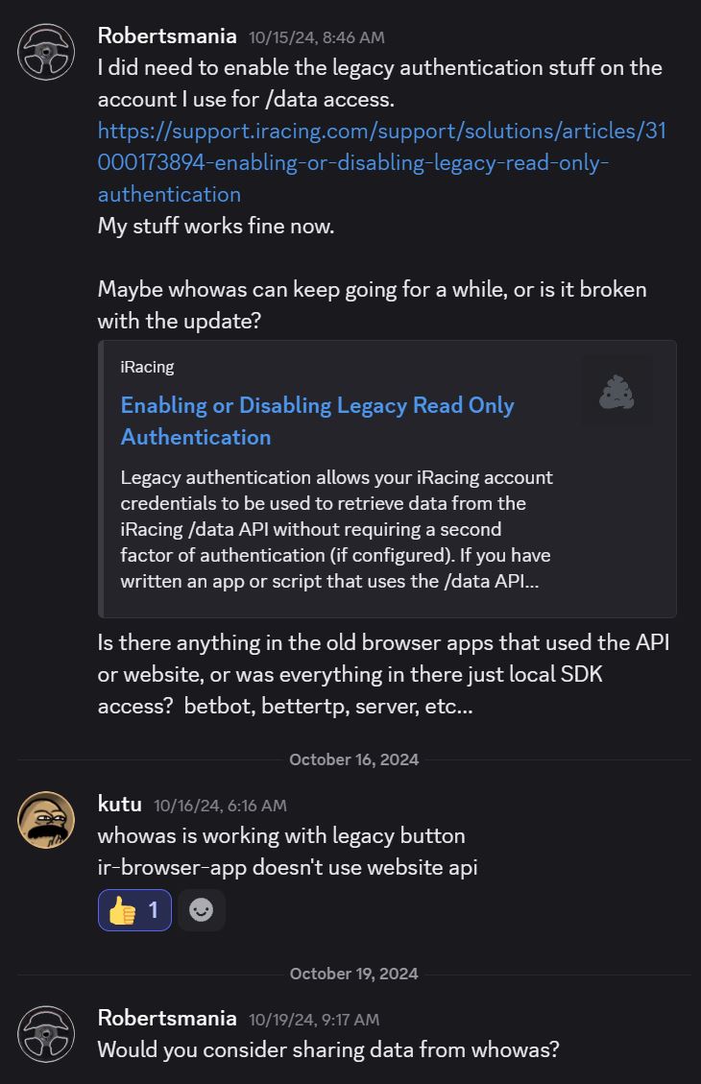This screenshot has height=1084, width=701.
Task: Click the 10/16/24, 6:16 AM timestamp
Action: point(220,806)
